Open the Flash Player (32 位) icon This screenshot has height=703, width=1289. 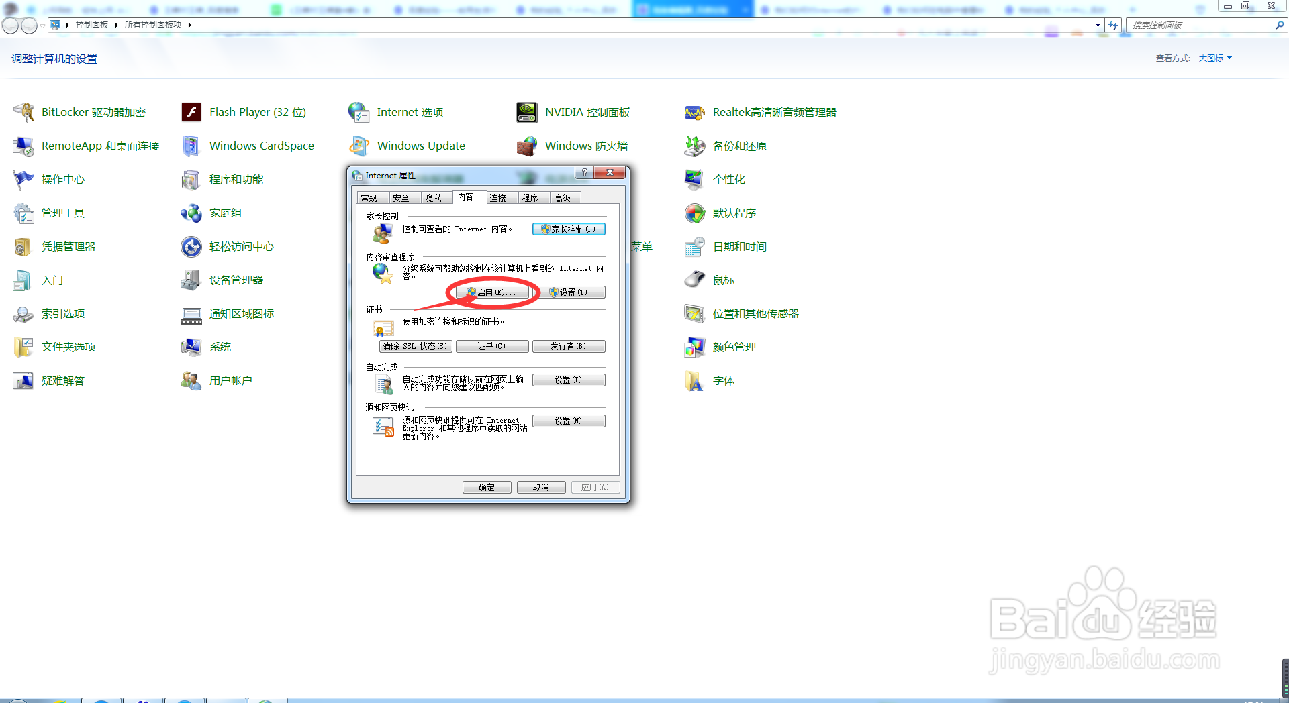[x=191, y=112]
